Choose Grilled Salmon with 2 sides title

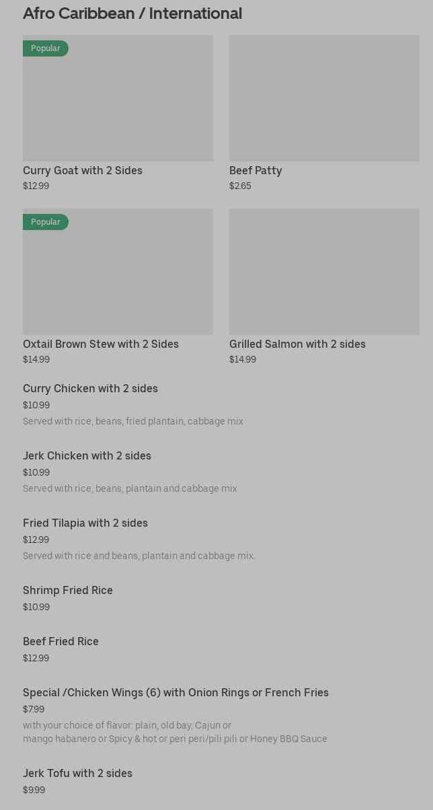[297, 344]
